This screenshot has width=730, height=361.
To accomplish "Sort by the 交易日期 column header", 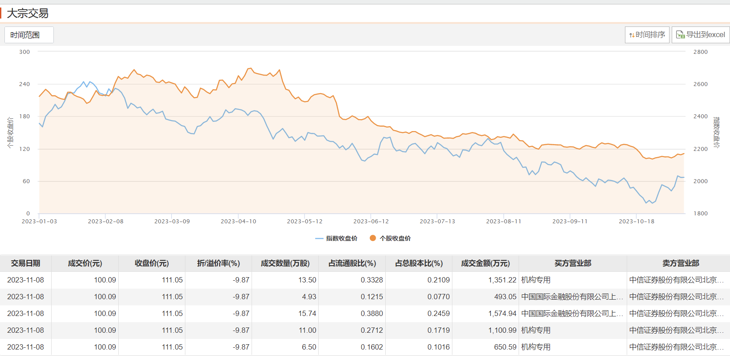I will (x=26, y=263).
